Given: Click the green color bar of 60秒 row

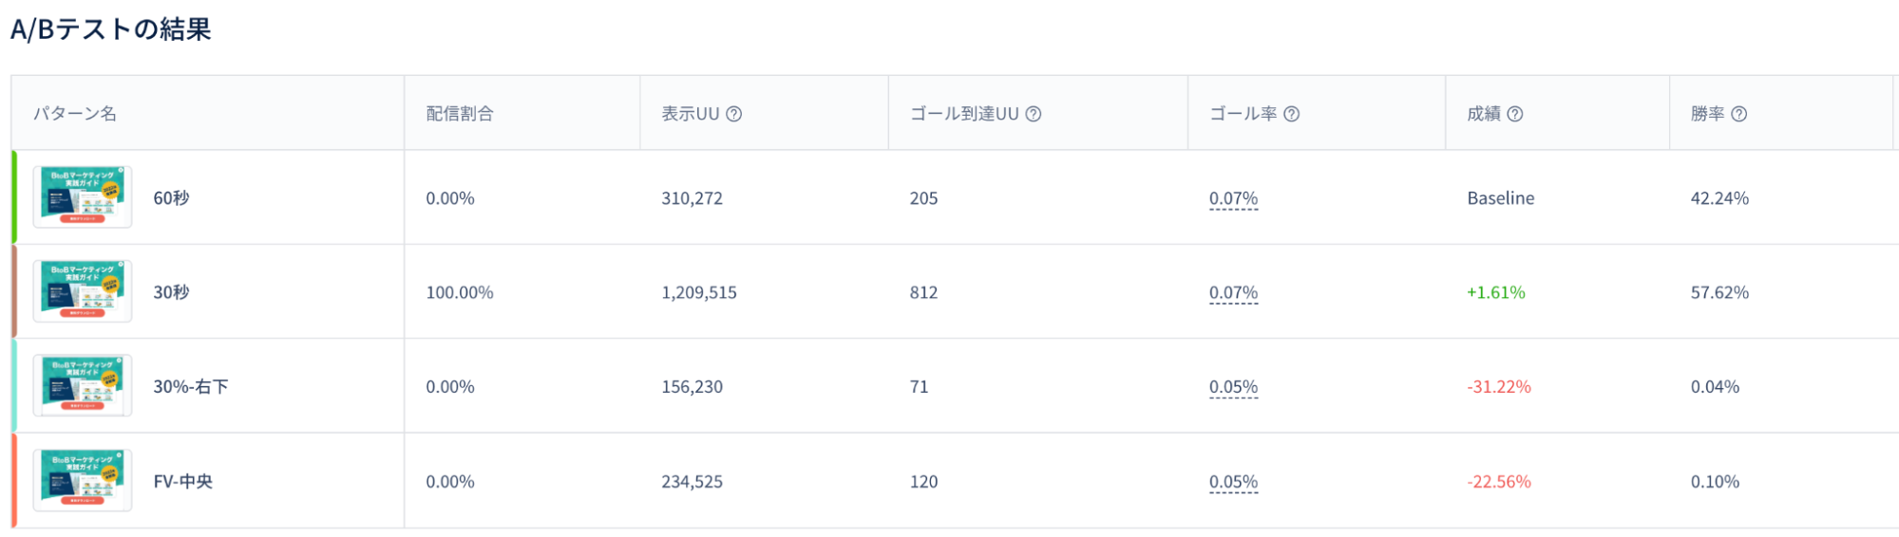Looking at the screenshot, I should pyautogui.click(x=14, y=197).
